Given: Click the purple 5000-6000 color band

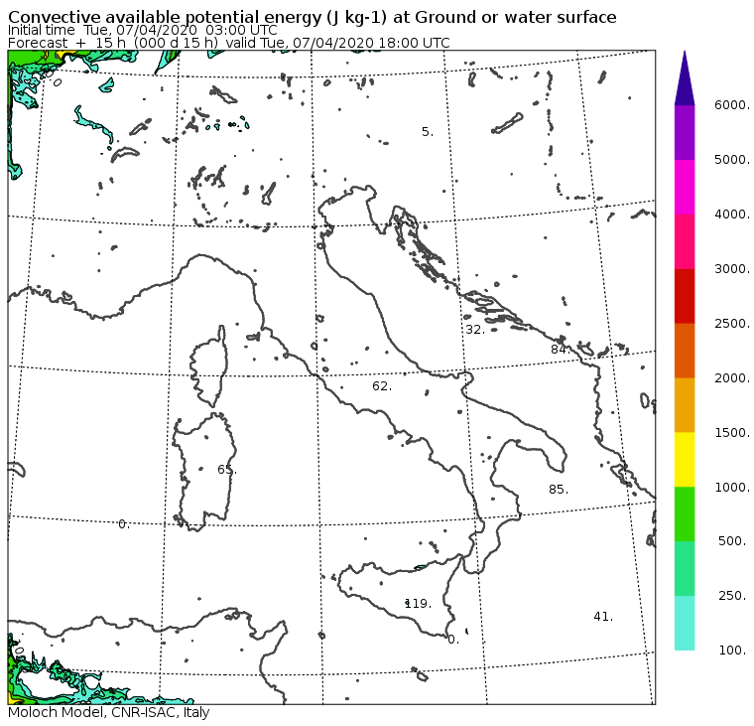Looking at the screenshot, I should tap(685, 132).
